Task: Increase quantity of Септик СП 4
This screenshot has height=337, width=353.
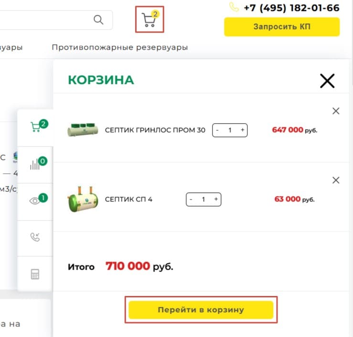Action: click(x=216, y=199)
